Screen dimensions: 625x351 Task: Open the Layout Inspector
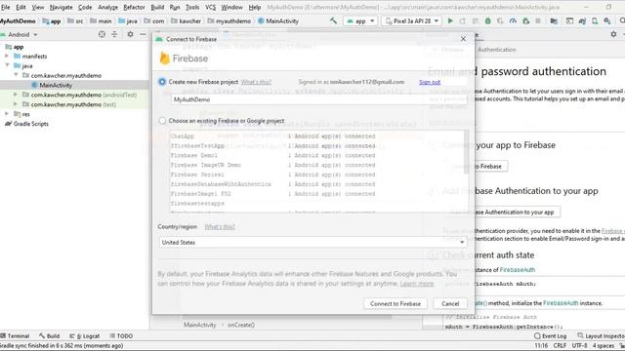click(x=602, y=335)
